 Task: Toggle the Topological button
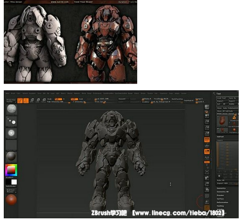[188, 100]
